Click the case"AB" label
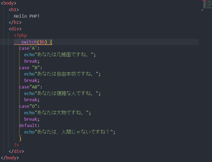The height and width of the screenshot is (162, 212). click(30, 87)
